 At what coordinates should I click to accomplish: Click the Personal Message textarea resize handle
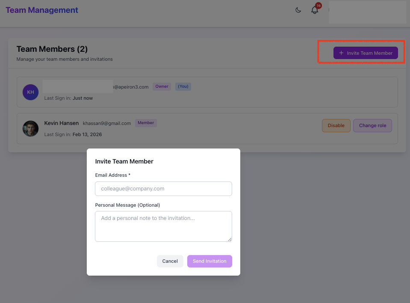[x=230, y=239]
